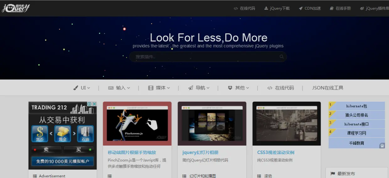Click the Pinchzoom.js frog thumbnail
The image size is (389, 178).
(x=137, y=124)
